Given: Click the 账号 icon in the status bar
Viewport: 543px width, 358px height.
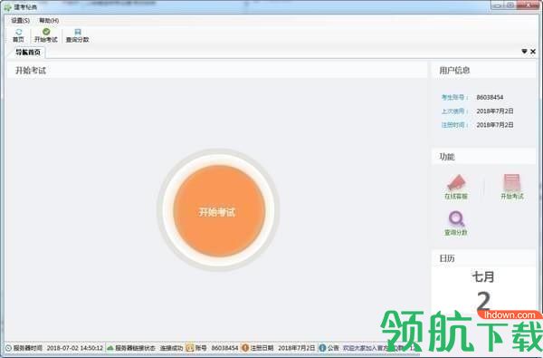Looking at the screenshot, I should click(x=190, y=348).
